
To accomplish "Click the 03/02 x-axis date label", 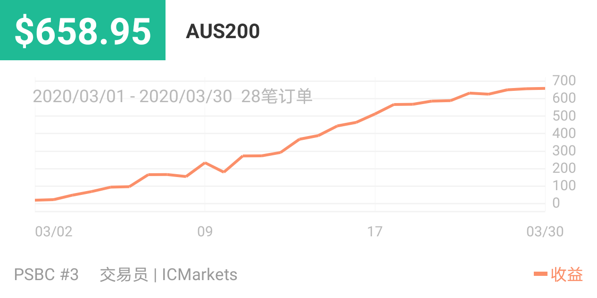I will (54, 232).
